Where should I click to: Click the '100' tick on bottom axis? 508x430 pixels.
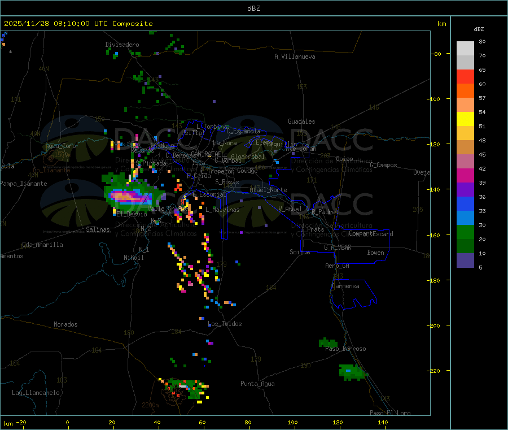point(292,423)
